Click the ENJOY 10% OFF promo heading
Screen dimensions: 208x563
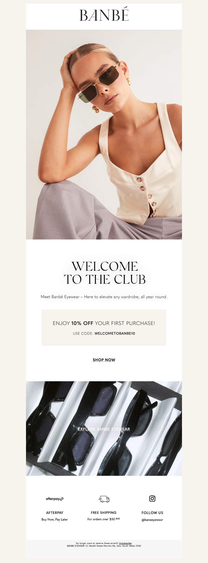104,323
